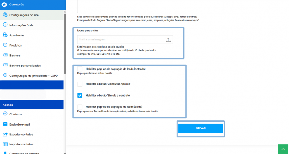Click the Insira uma imagem field
Viewport: 289px width, 154px height.
click(125, 40)
